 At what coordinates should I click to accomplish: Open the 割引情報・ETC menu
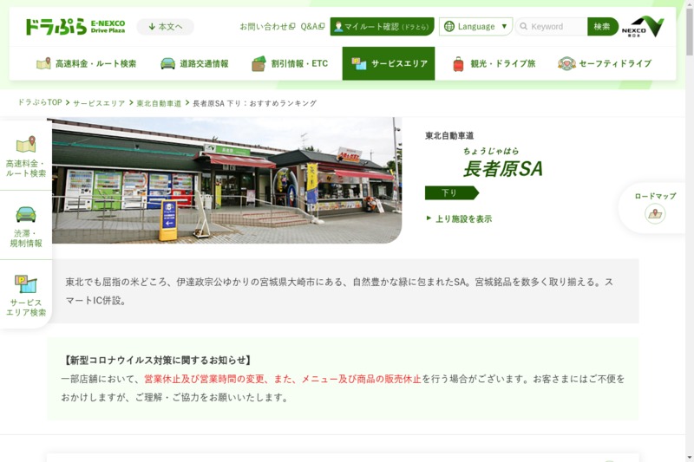pos(290,64)
